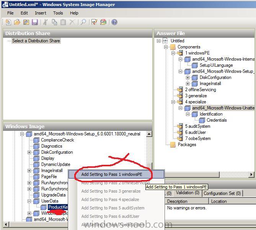Collapse the 1 windowsPE pass node
The height and width of the screenshot is (230, 256).
pyautogui.click(x=173, y=53)
